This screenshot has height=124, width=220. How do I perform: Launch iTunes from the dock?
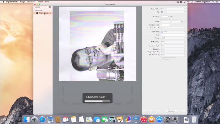pos(144,119)
